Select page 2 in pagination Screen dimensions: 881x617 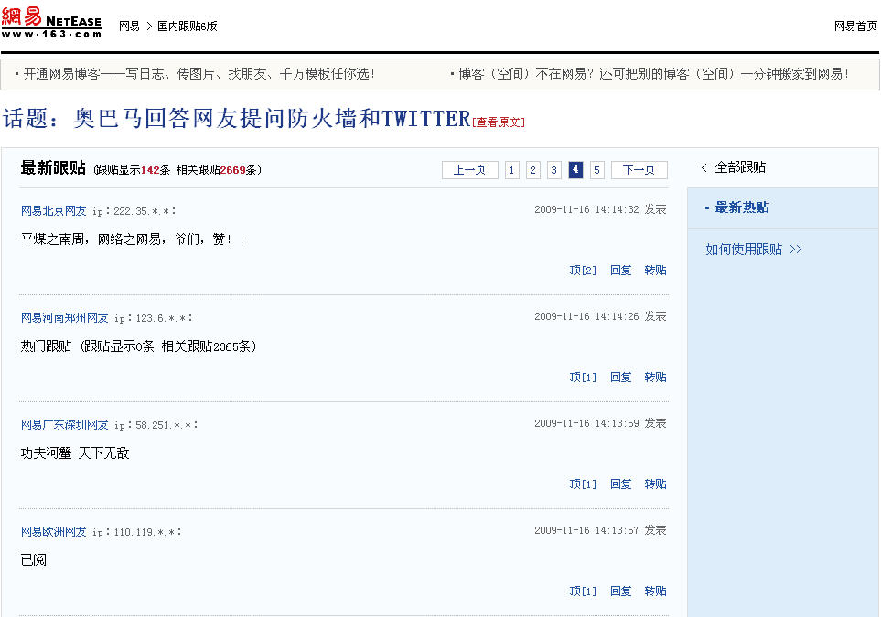[x=533, y=170]
